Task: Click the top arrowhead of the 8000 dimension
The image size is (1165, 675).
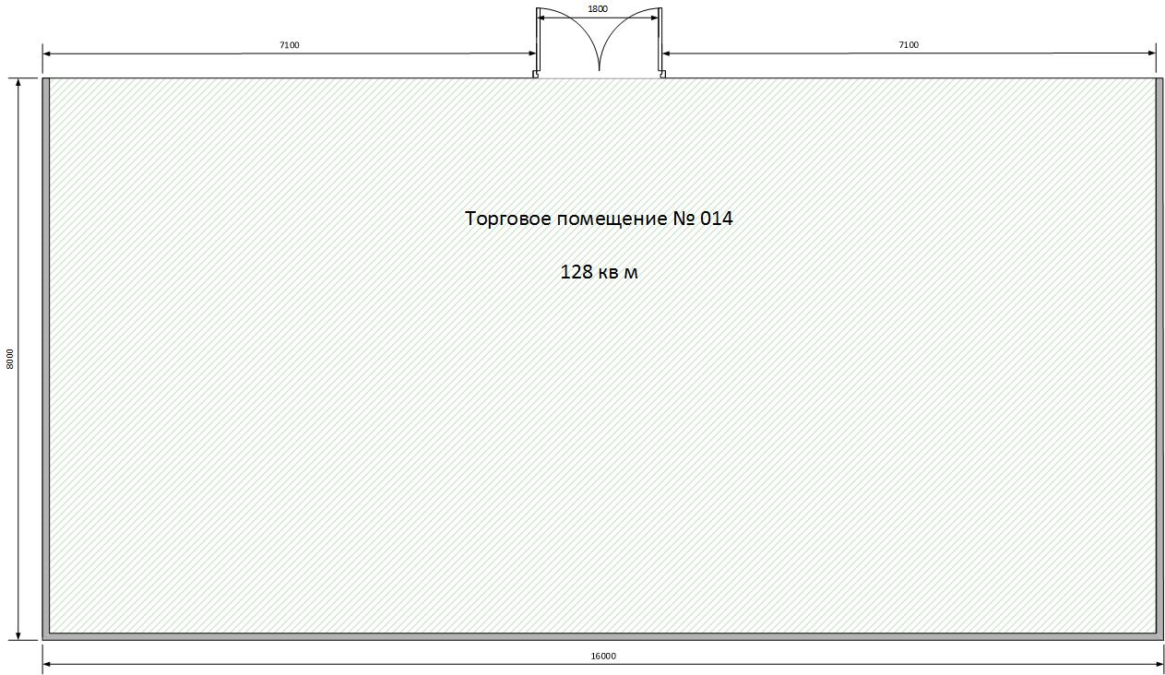Action: click(x=19, y=84)
